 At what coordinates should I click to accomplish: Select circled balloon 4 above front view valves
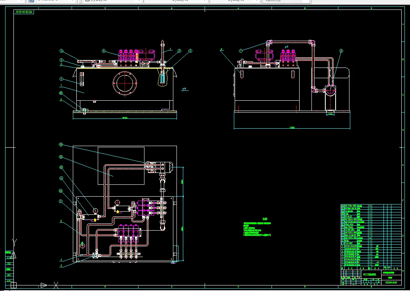coord(104,51)
